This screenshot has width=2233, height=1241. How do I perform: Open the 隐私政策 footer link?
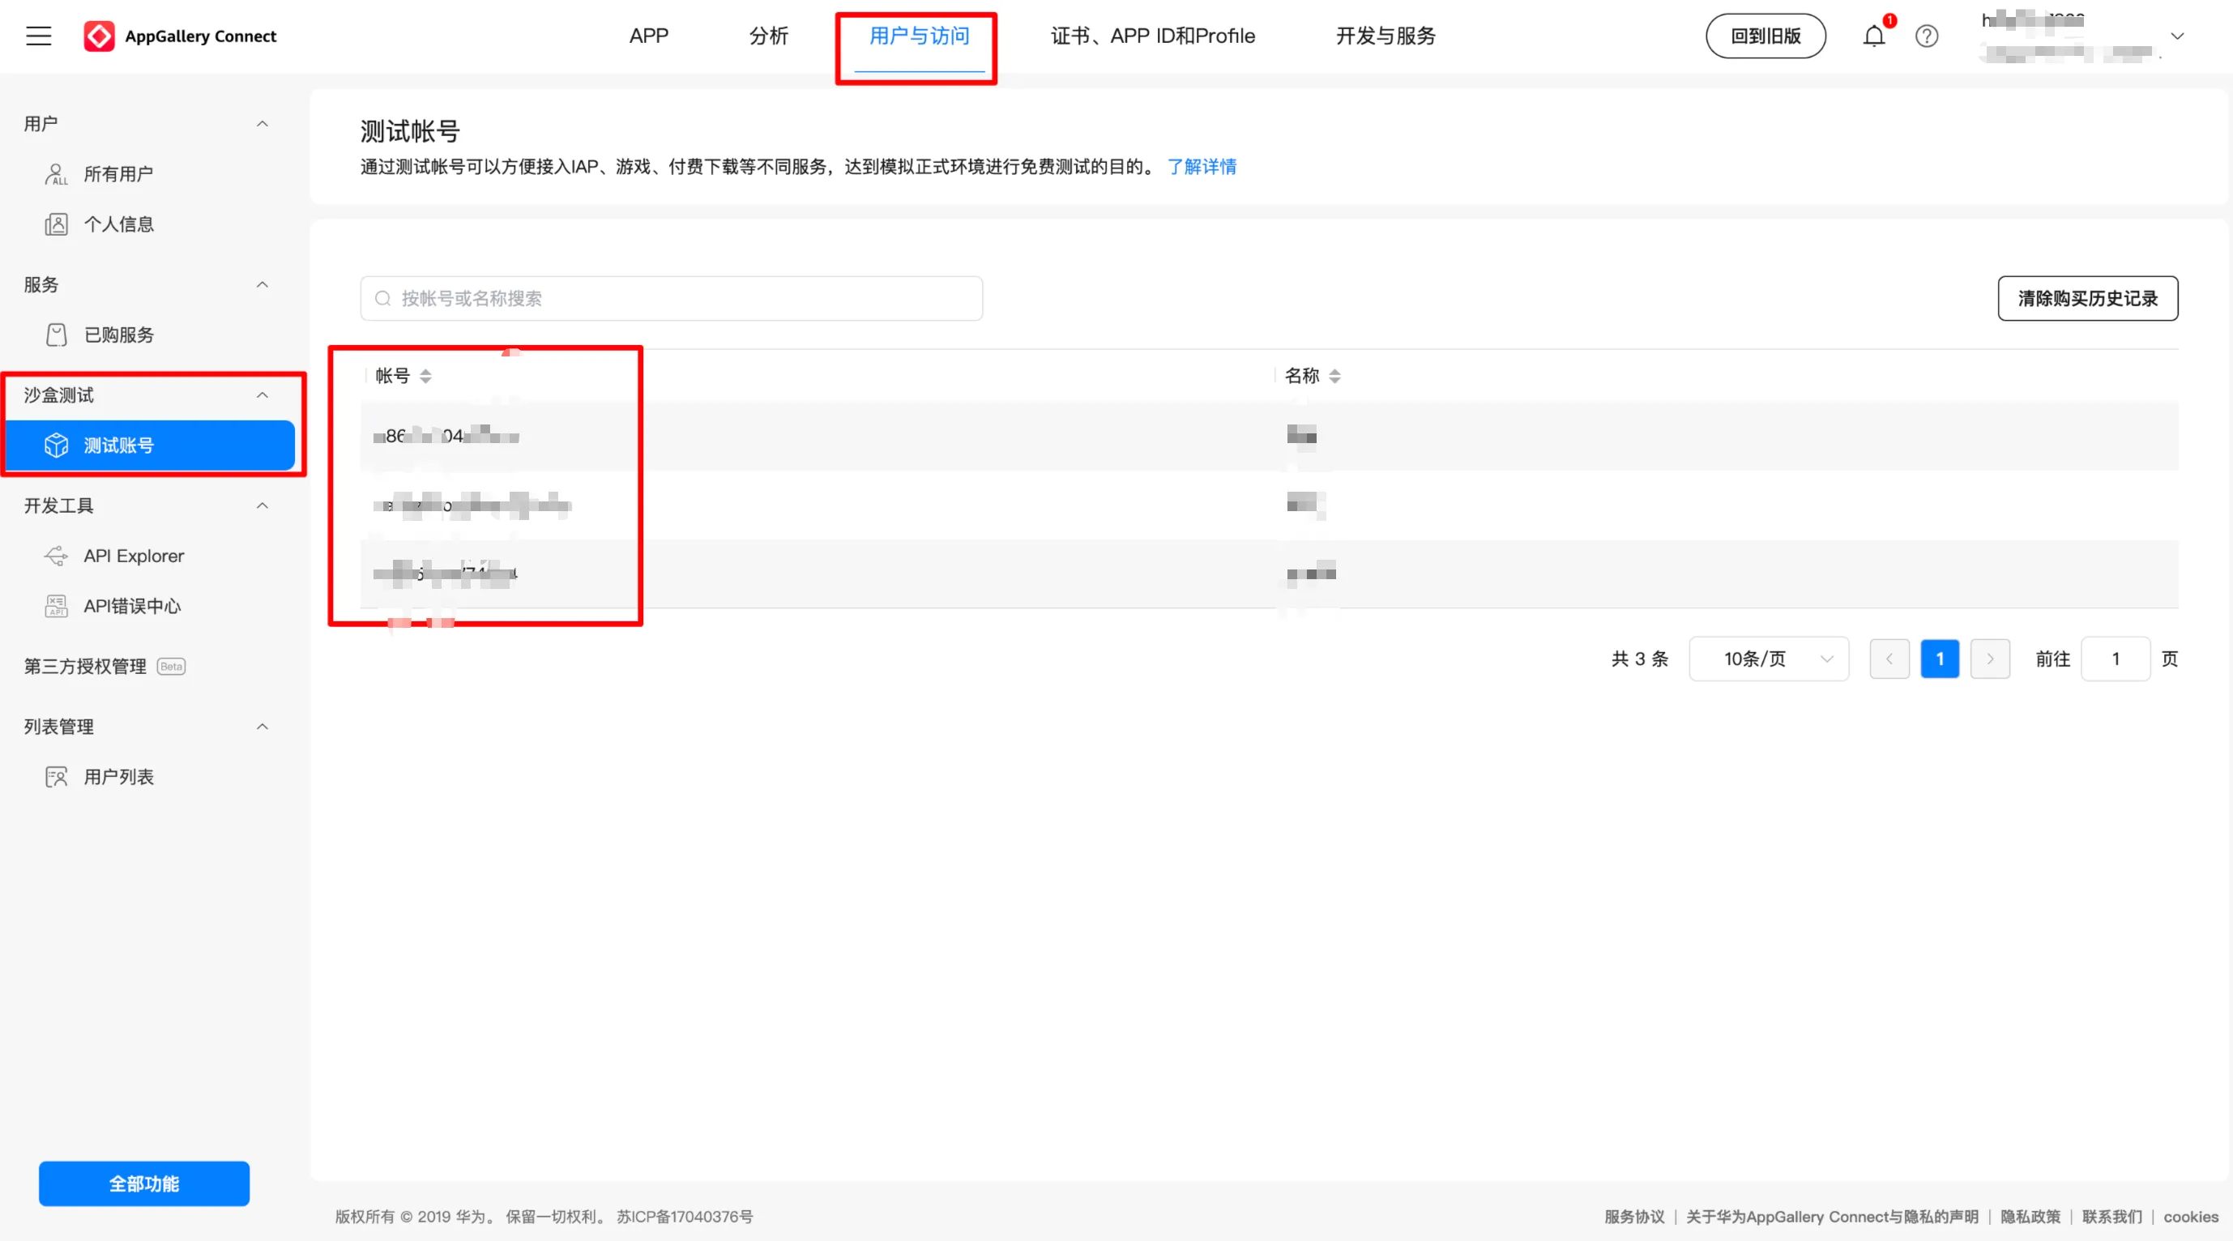[x=2030, y=1217]
